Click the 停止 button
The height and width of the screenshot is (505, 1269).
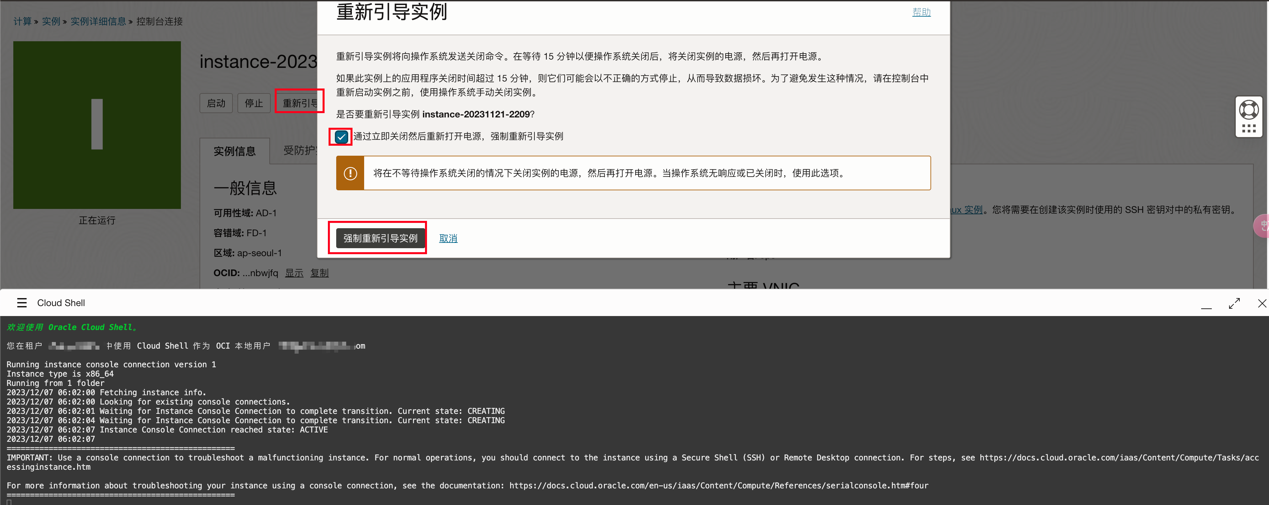(x=254, y=103)
